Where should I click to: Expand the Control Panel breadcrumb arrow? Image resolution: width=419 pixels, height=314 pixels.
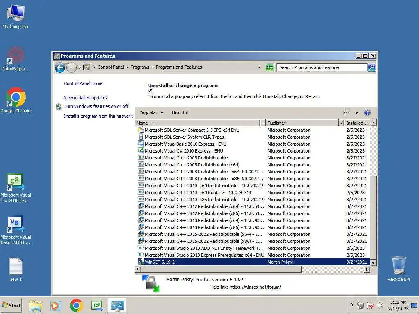128,67
